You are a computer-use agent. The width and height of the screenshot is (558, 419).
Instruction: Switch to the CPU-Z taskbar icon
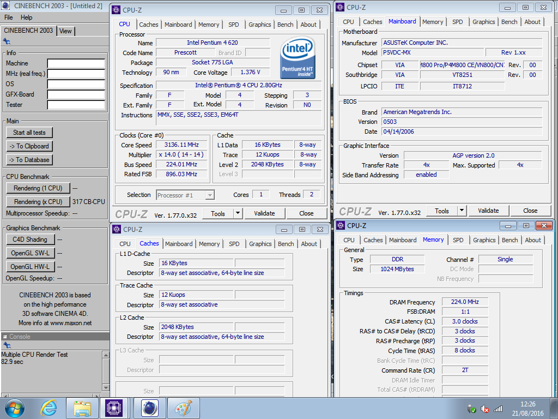click(114, 408)
